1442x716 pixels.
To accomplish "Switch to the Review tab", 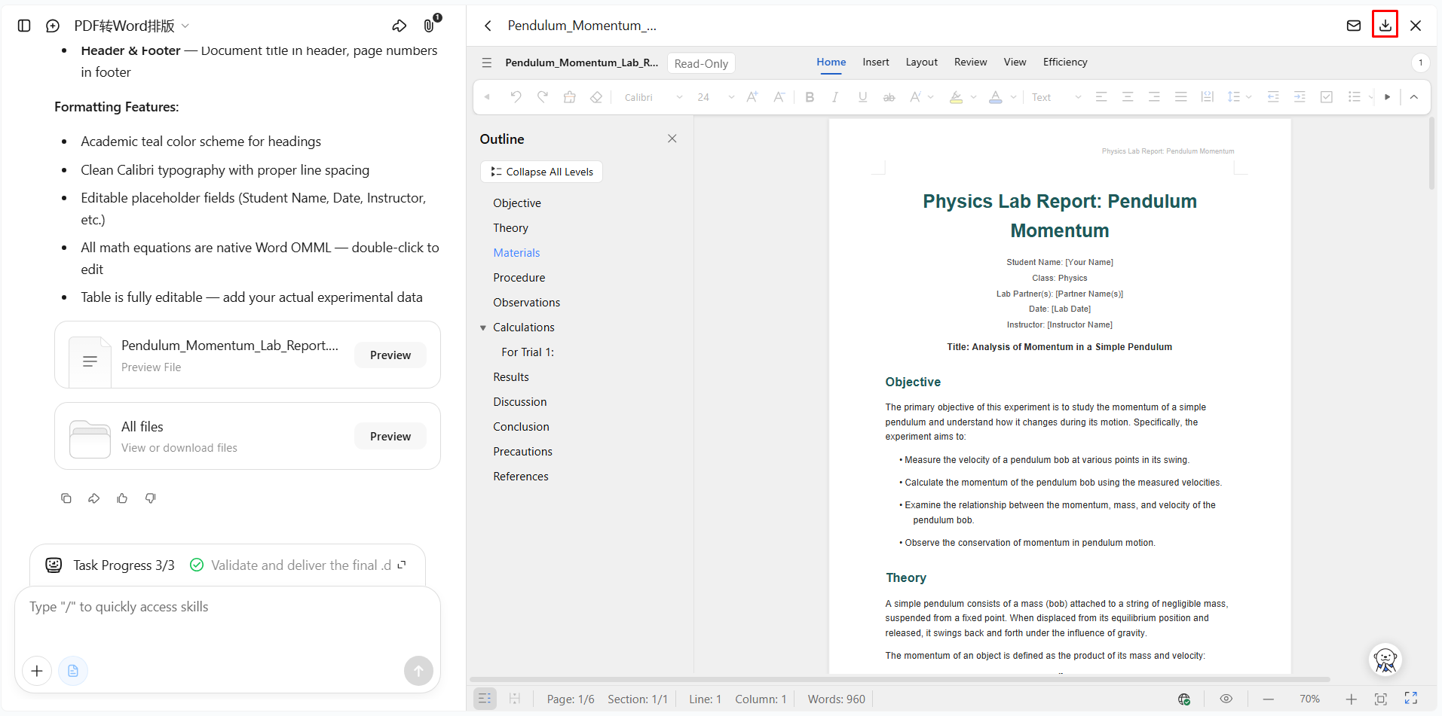I will pos(971,62).
